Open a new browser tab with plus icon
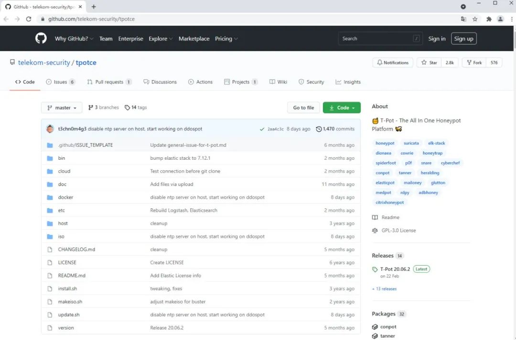The height and width of the screenshot is (340, 516). 94,7
